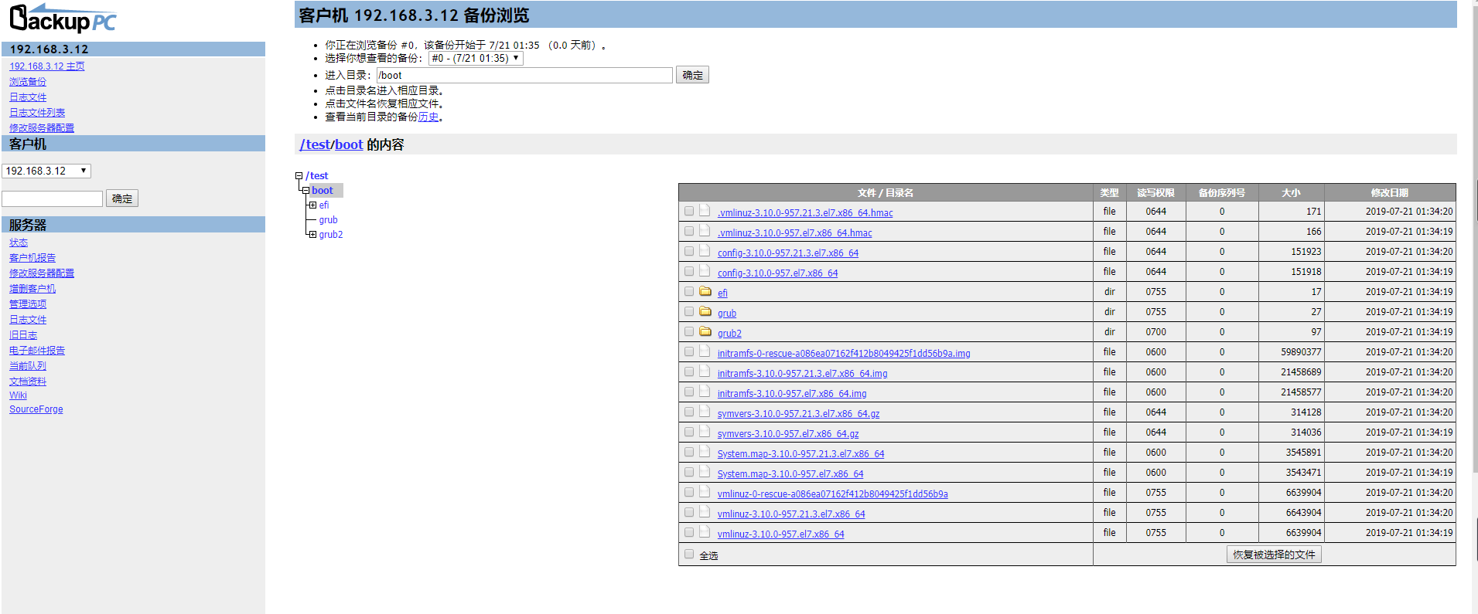Viewport: 1478px width, 614px height.
Task: Collapse the /test tree node
Action: click(299, 176)
